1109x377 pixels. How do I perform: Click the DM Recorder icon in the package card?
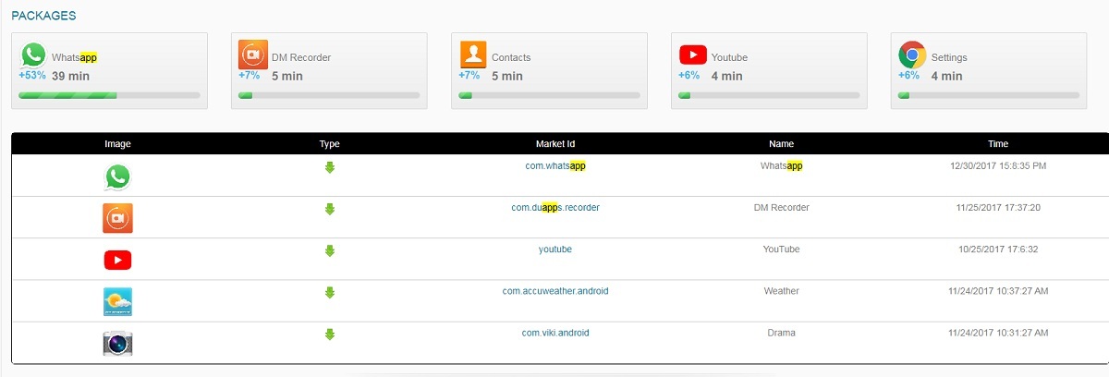252,55
